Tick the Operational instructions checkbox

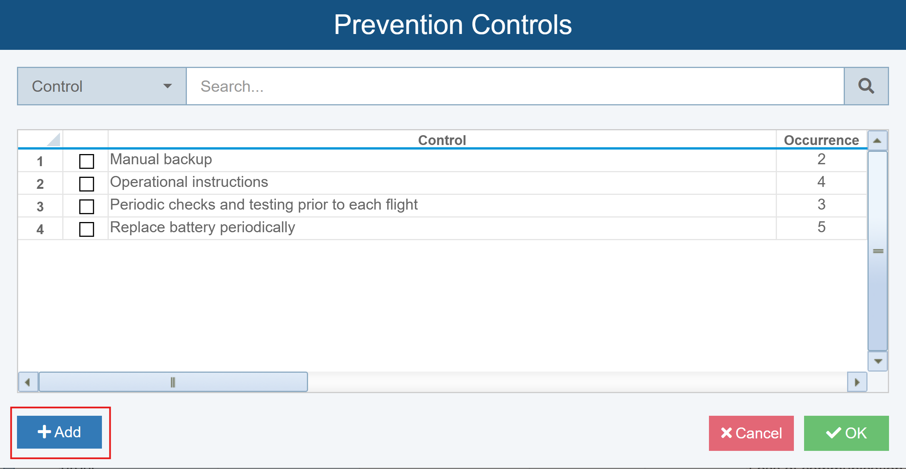(86, 184)
